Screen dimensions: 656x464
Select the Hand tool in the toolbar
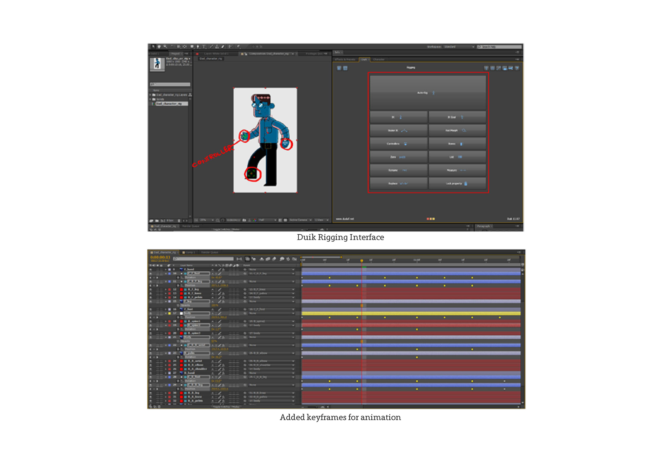pyautogui.click(x=159, y=47)
